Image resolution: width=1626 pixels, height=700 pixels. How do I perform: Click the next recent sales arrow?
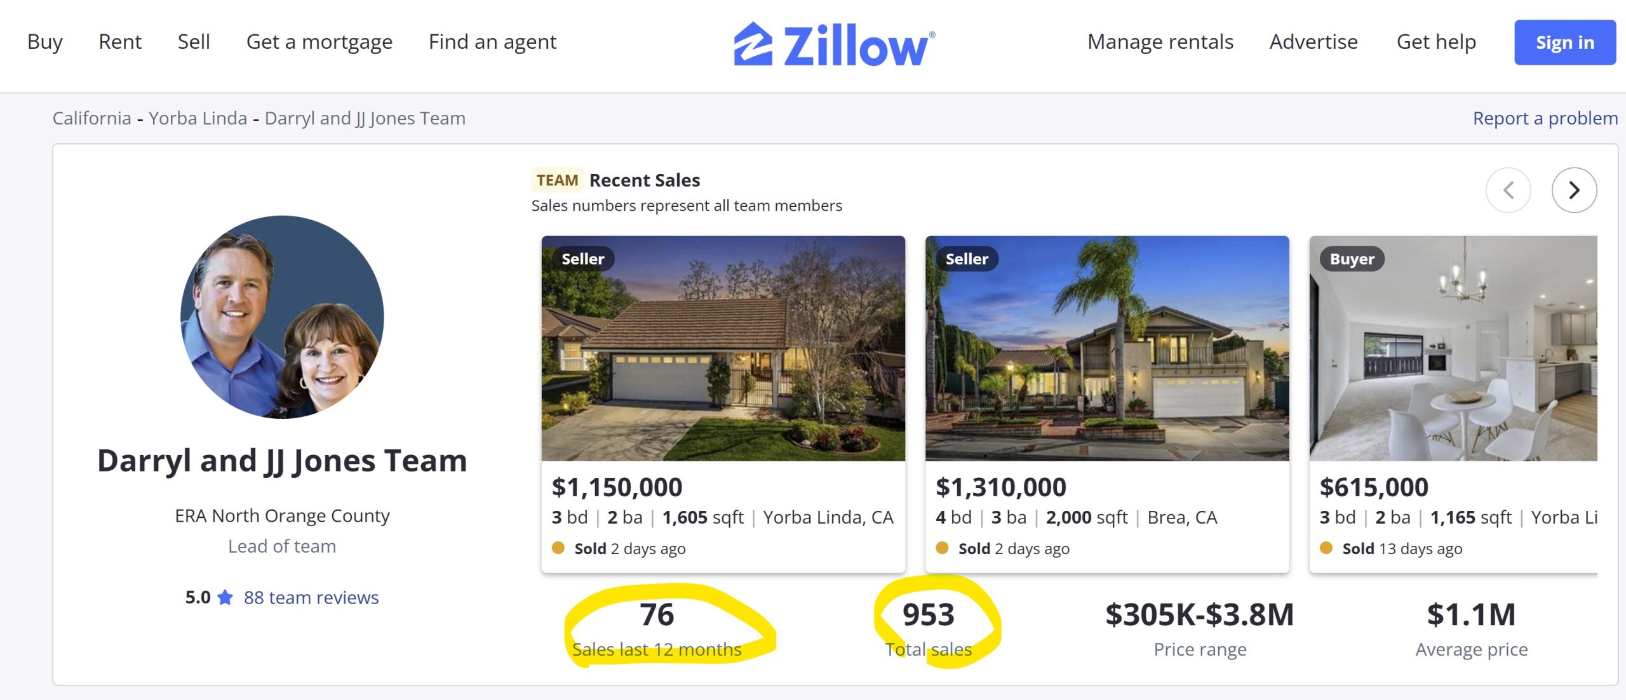(x=1573, y=190)
